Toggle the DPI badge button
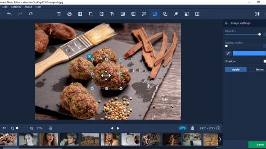Screen dimensions: 266x149 (x=182, y=128)
